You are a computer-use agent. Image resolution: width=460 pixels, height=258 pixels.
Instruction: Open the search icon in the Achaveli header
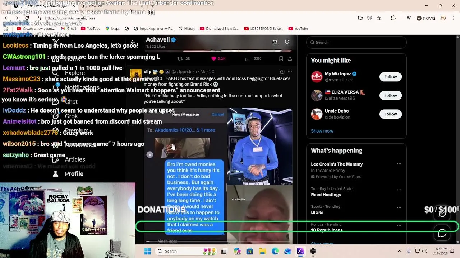click(x=287, y=42)
